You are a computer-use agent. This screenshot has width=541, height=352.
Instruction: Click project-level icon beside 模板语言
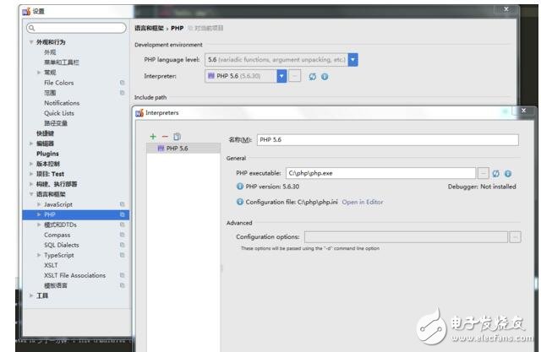(x=122, y=285)
